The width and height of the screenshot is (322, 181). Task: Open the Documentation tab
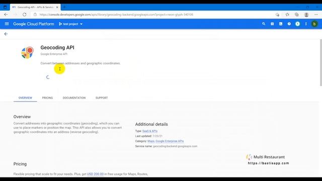tap(74, 98)
